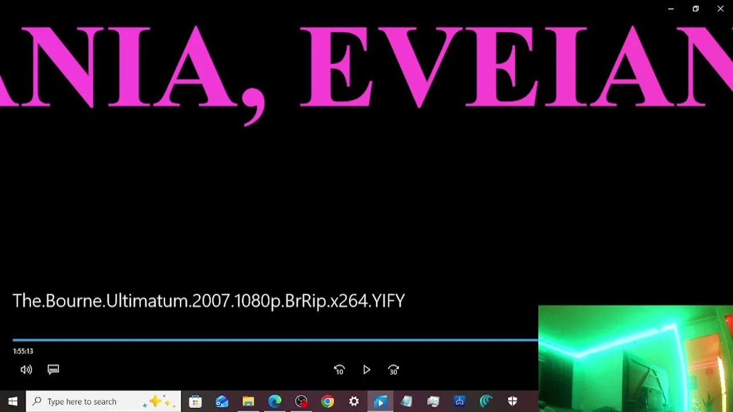This screenshot has height=412, width=733.
Task: Open the teal wave app in taskbar
Action: [x=486, y=402]
